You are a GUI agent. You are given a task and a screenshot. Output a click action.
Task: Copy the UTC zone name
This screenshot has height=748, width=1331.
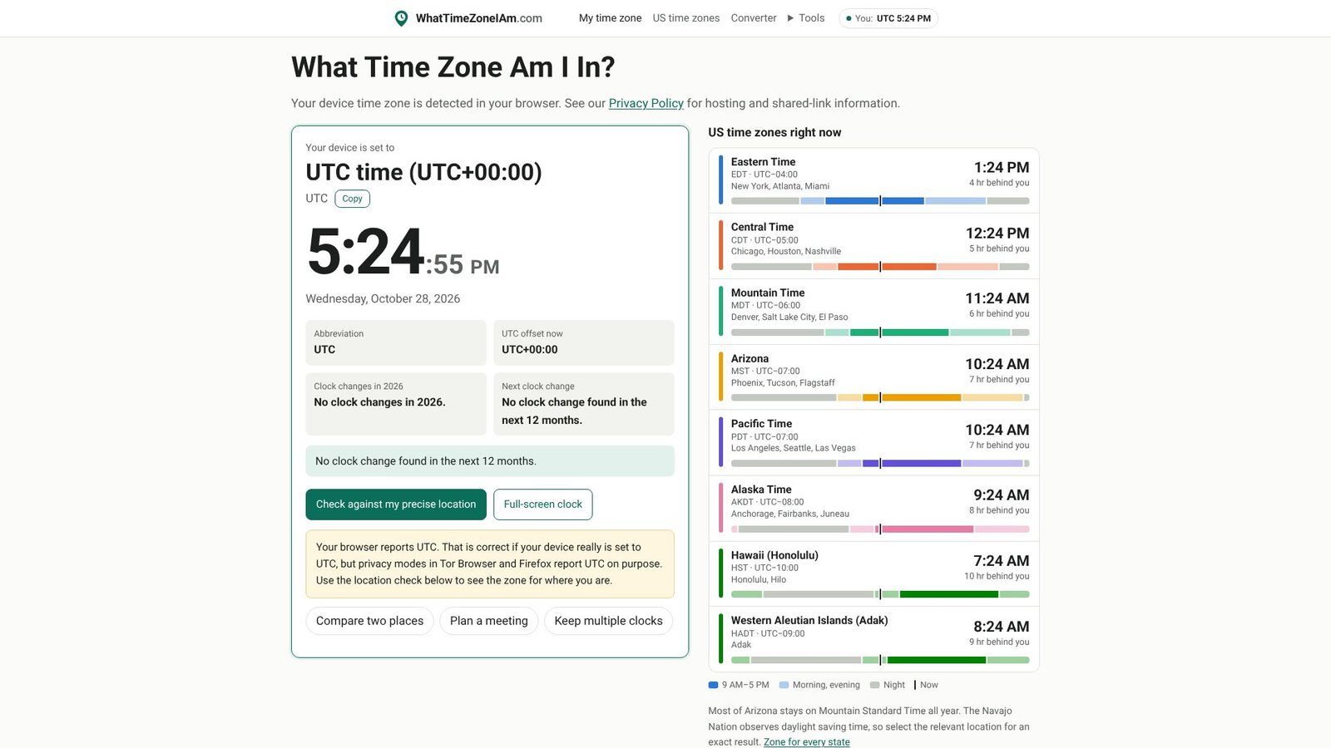tap(352, 199)
